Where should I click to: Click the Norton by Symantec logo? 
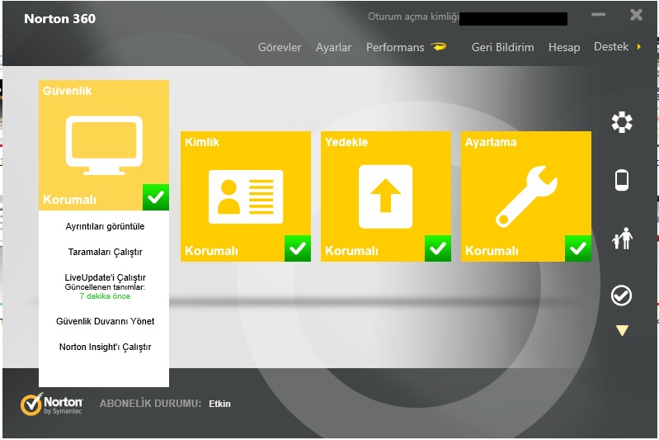pos(52,404)
